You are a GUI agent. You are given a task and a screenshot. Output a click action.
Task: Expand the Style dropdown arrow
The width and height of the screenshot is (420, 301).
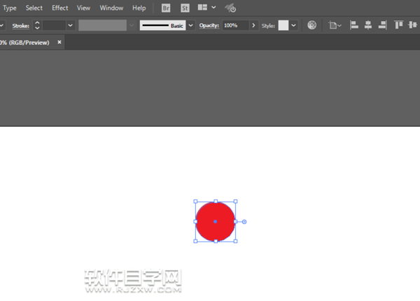(x=294, y=25)
